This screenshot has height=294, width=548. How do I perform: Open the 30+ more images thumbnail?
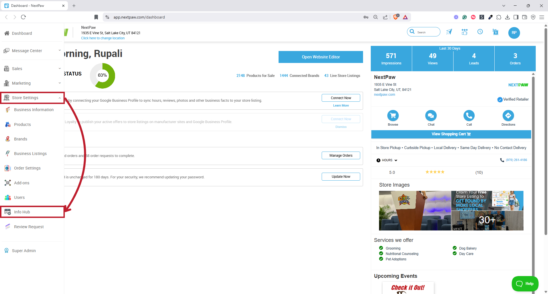pos(487,220)
